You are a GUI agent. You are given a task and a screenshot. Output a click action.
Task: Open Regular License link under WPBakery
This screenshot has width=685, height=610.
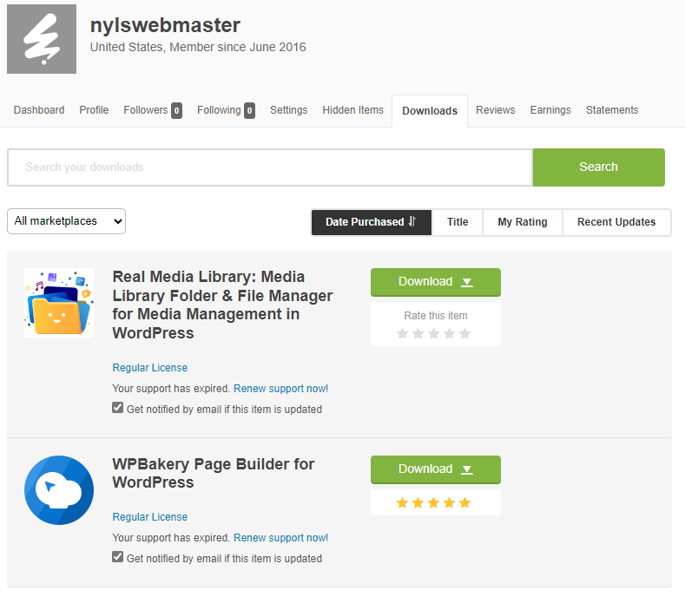pyautogui.click(x=150, y=517)
